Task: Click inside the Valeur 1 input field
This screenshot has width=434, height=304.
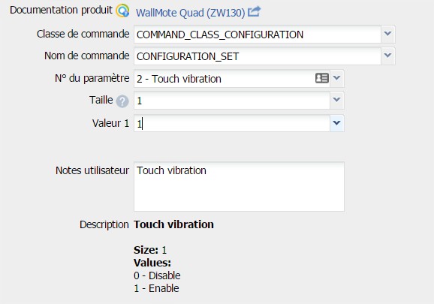Action: tap(232, 123)
